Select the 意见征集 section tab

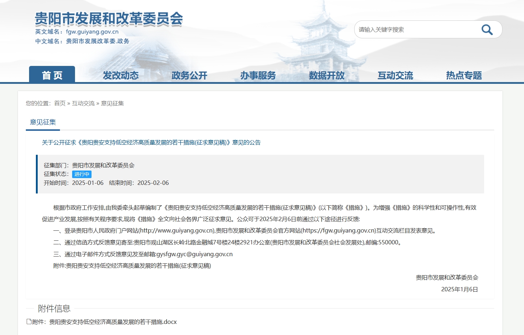[x=43, y=122]
